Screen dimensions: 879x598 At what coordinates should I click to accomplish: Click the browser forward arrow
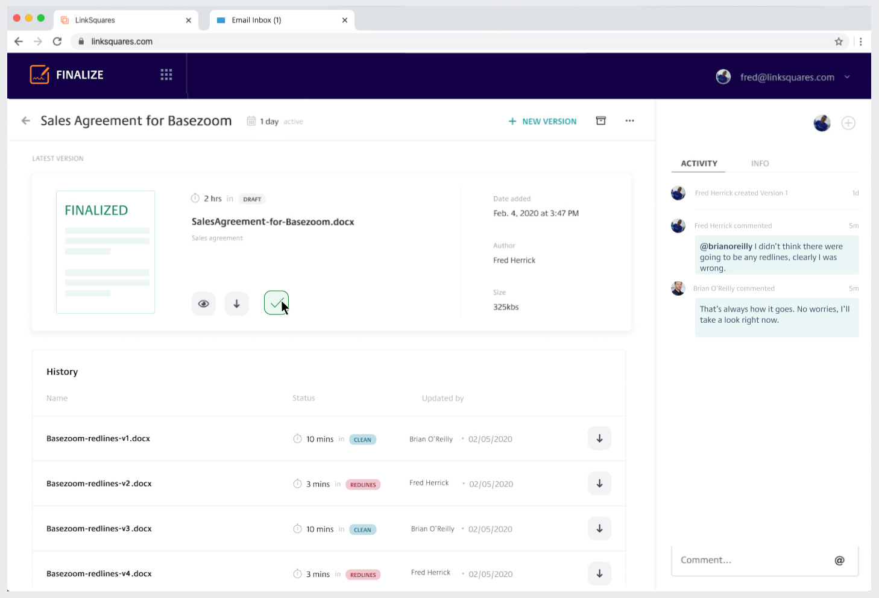[x=38, y=42]
